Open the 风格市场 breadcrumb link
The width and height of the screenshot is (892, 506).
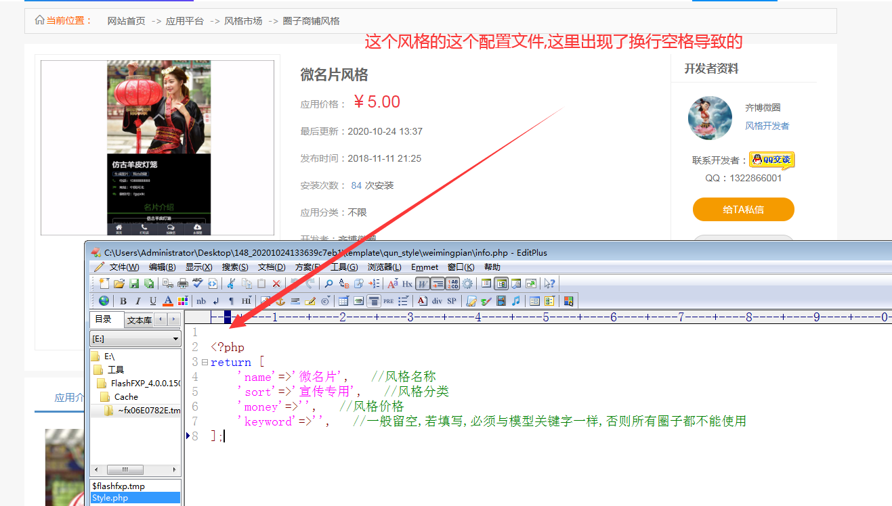click(243, 21)
